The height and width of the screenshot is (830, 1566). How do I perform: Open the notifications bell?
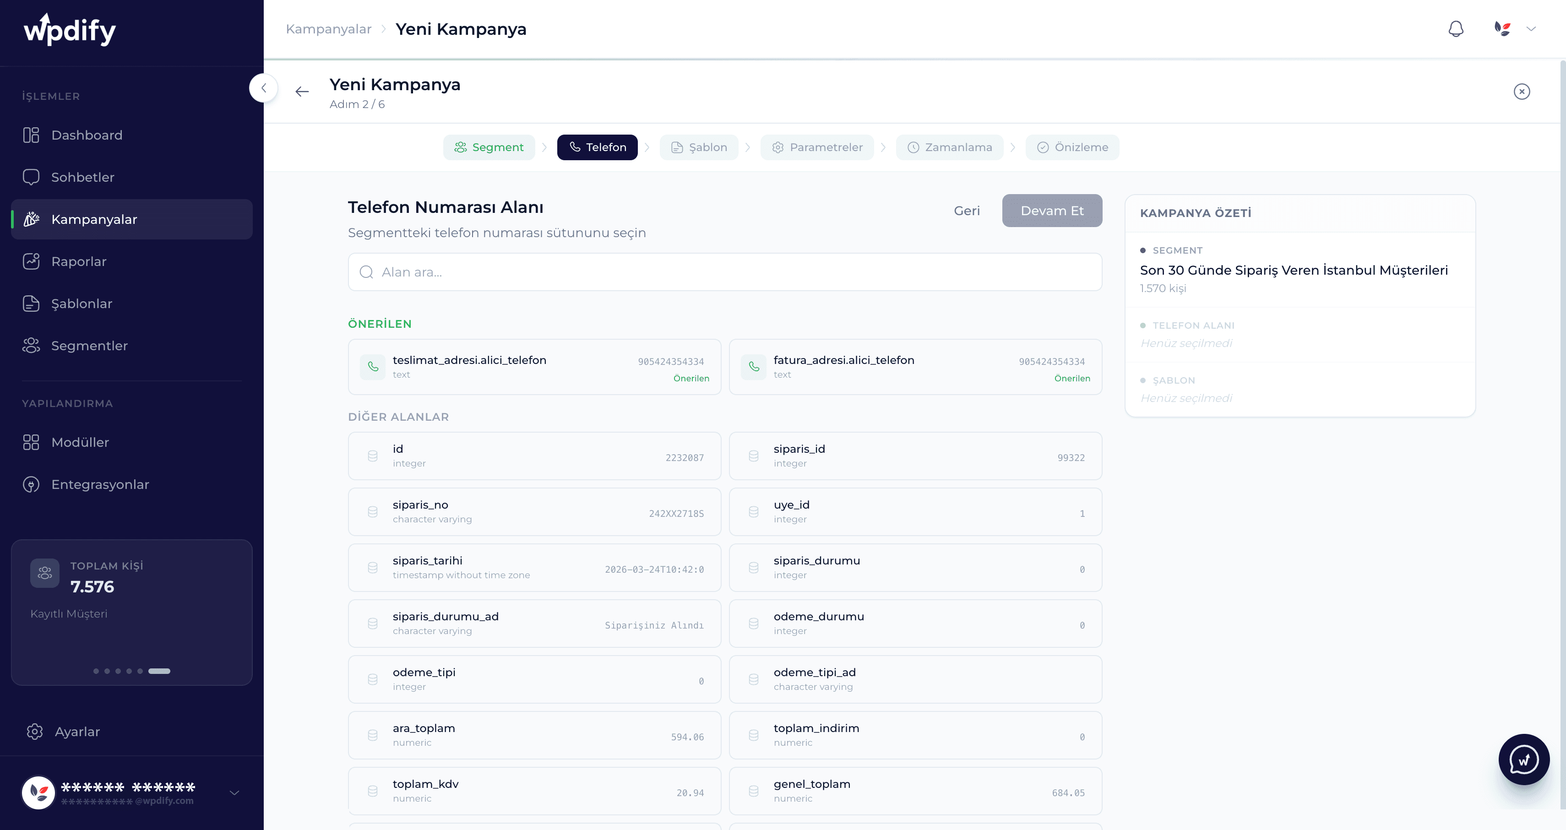[1455, 28]
